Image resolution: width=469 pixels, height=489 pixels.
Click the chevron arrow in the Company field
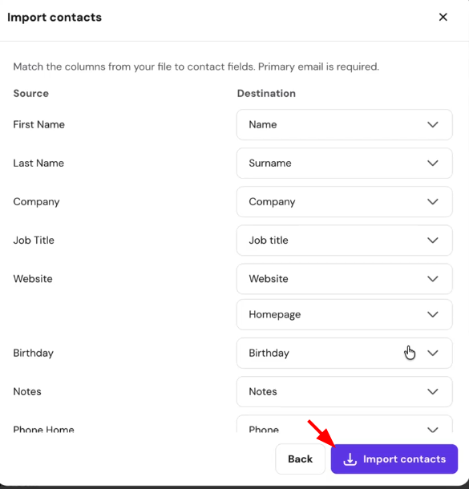coord(432,202)
